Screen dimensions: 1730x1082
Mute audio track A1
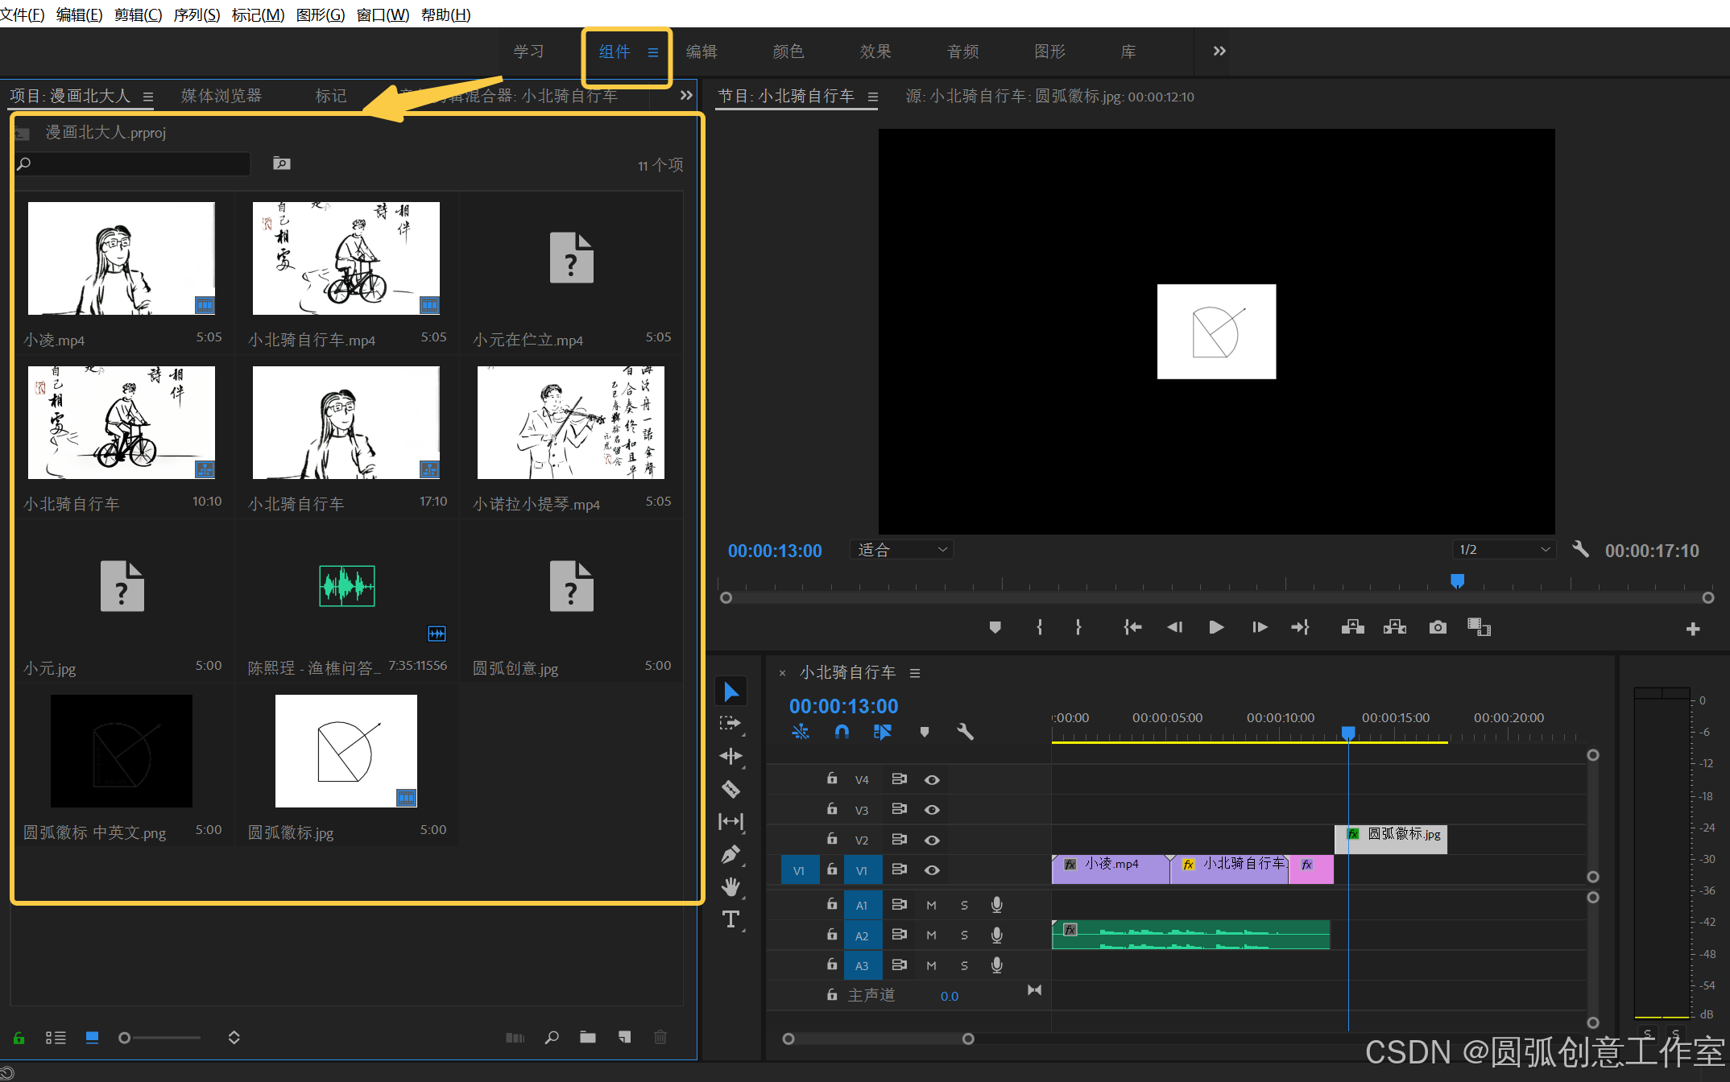(x=931, y=905)
